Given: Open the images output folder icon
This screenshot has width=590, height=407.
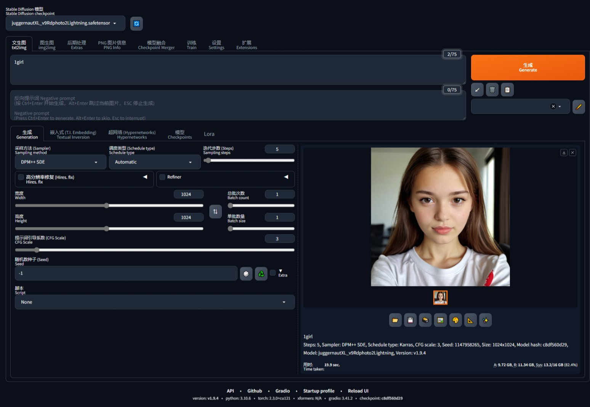Looking at the screenshot, I should click(395, 320).
